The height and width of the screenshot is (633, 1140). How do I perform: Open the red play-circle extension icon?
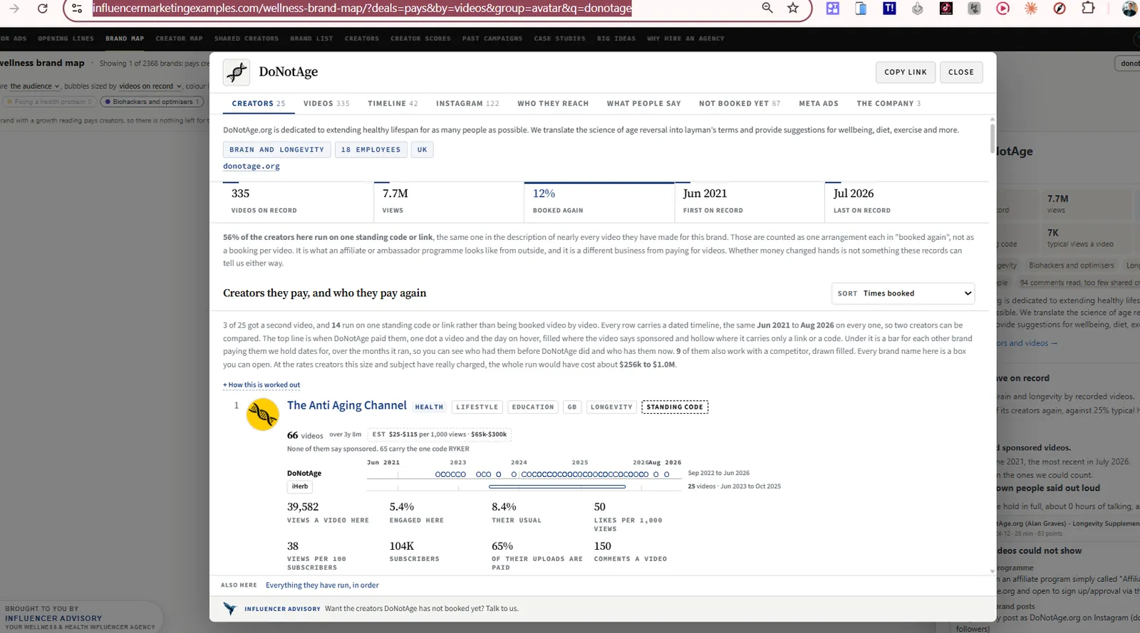point(1002,9)
